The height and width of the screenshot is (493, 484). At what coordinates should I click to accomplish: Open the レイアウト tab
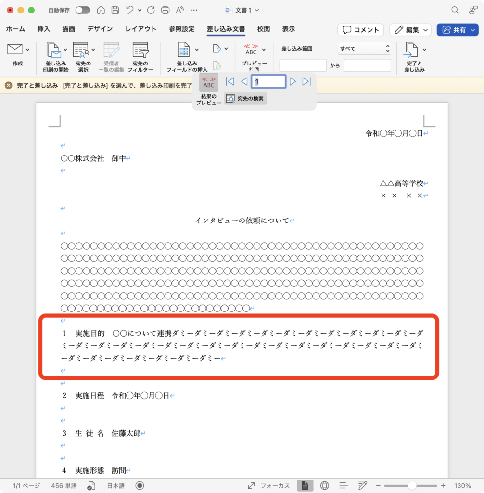140,29
